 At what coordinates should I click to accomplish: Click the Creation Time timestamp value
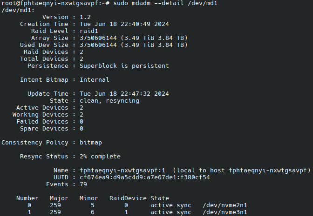[124, 24]
